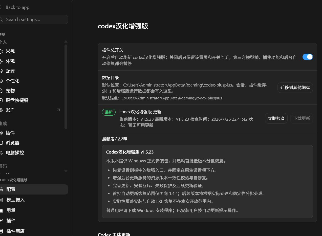Click the 个人 section header

pos(3,42)
